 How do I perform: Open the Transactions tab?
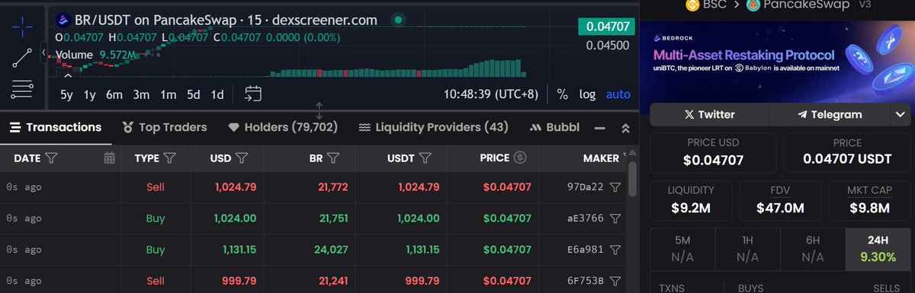point(56,127)
